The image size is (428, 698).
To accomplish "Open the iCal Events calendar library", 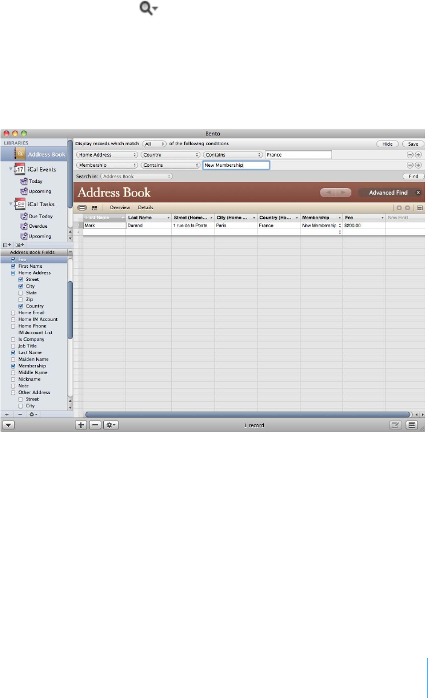I will tap(42, 169).
